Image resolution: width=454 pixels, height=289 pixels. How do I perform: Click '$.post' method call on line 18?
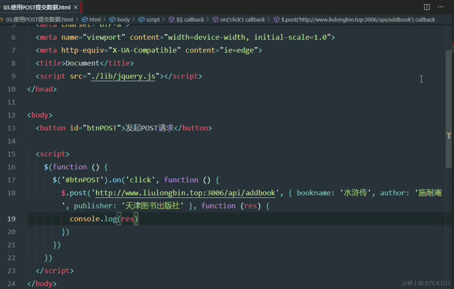[x=74, y=193]
